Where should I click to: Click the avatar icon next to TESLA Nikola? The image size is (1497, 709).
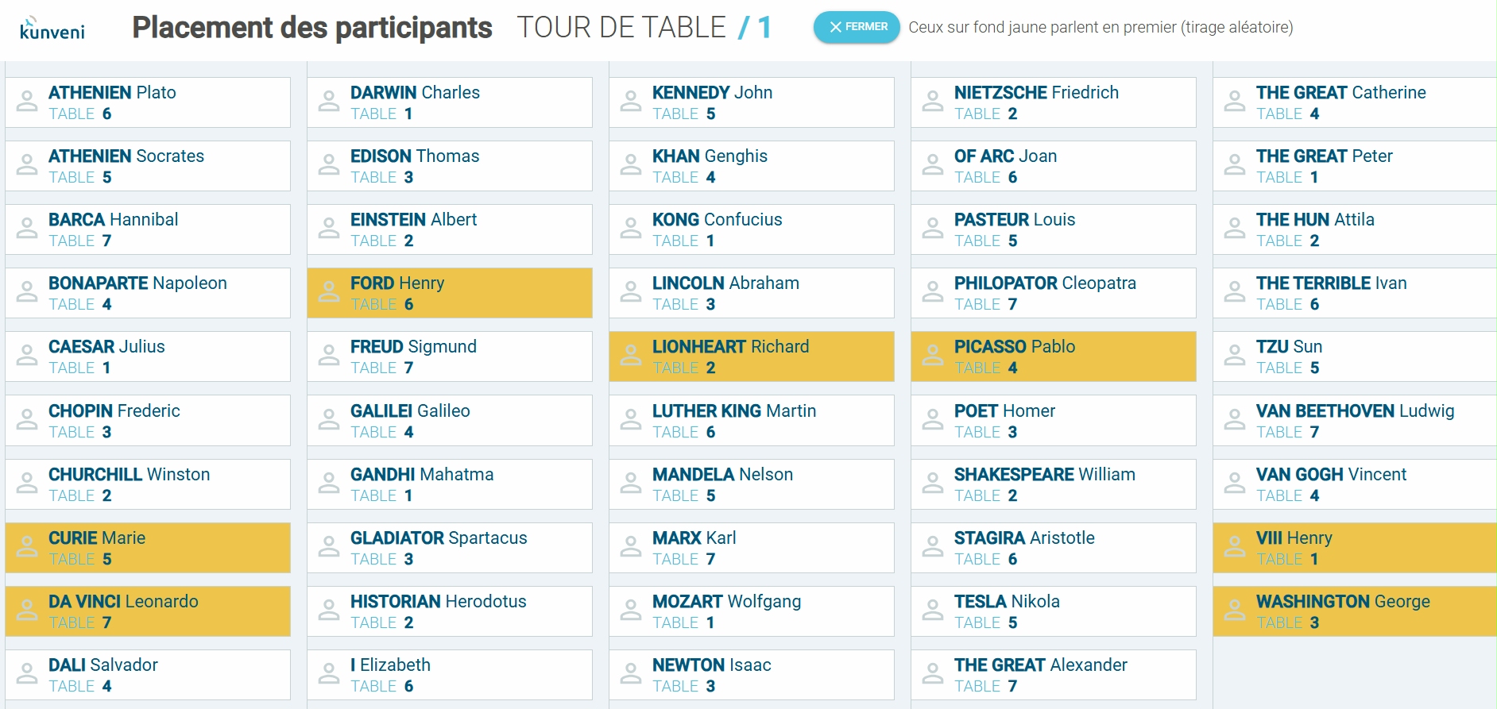click(x=933, y=611)
